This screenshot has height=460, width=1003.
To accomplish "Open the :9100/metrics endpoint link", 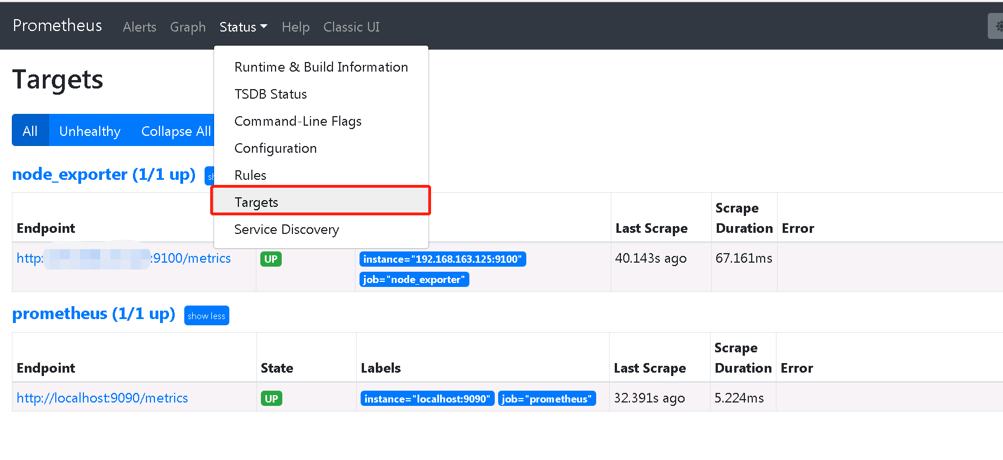I will (123, 258).
